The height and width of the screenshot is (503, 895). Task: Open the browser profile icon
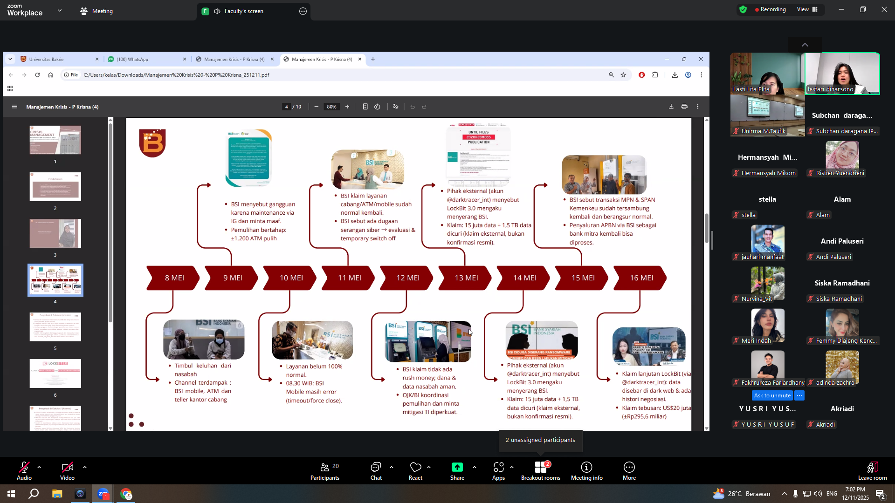pyautogui.click(x=688, y=75)
